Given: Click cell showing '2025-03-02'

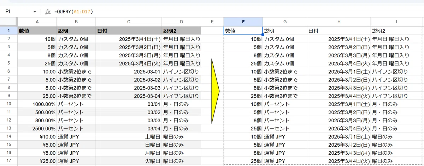Looking at the screenshot, I should (x=129, y=80).
